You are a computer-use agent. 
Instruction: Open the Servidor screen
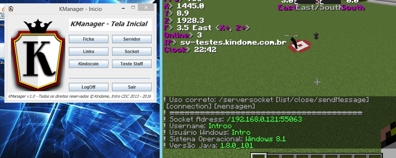tap(132, 39)
